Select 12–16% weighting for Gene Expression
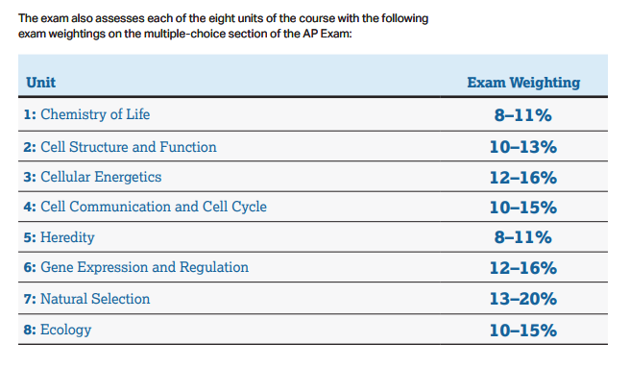 coord(523,268)
